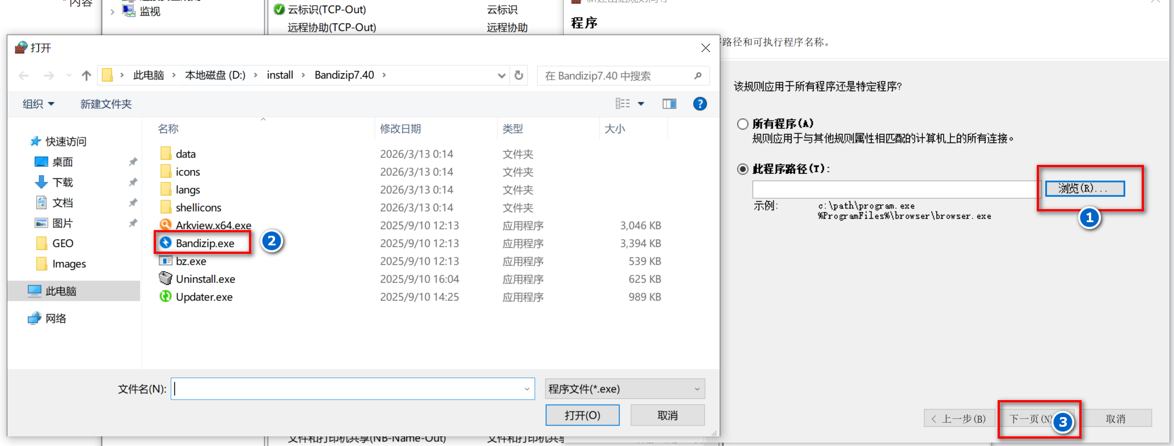Select the bz.exe file icon

pos(166,261)
